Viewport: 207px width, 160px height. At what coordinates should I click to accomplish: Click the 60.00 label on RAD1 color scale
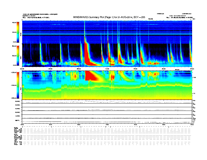[14, 46]
